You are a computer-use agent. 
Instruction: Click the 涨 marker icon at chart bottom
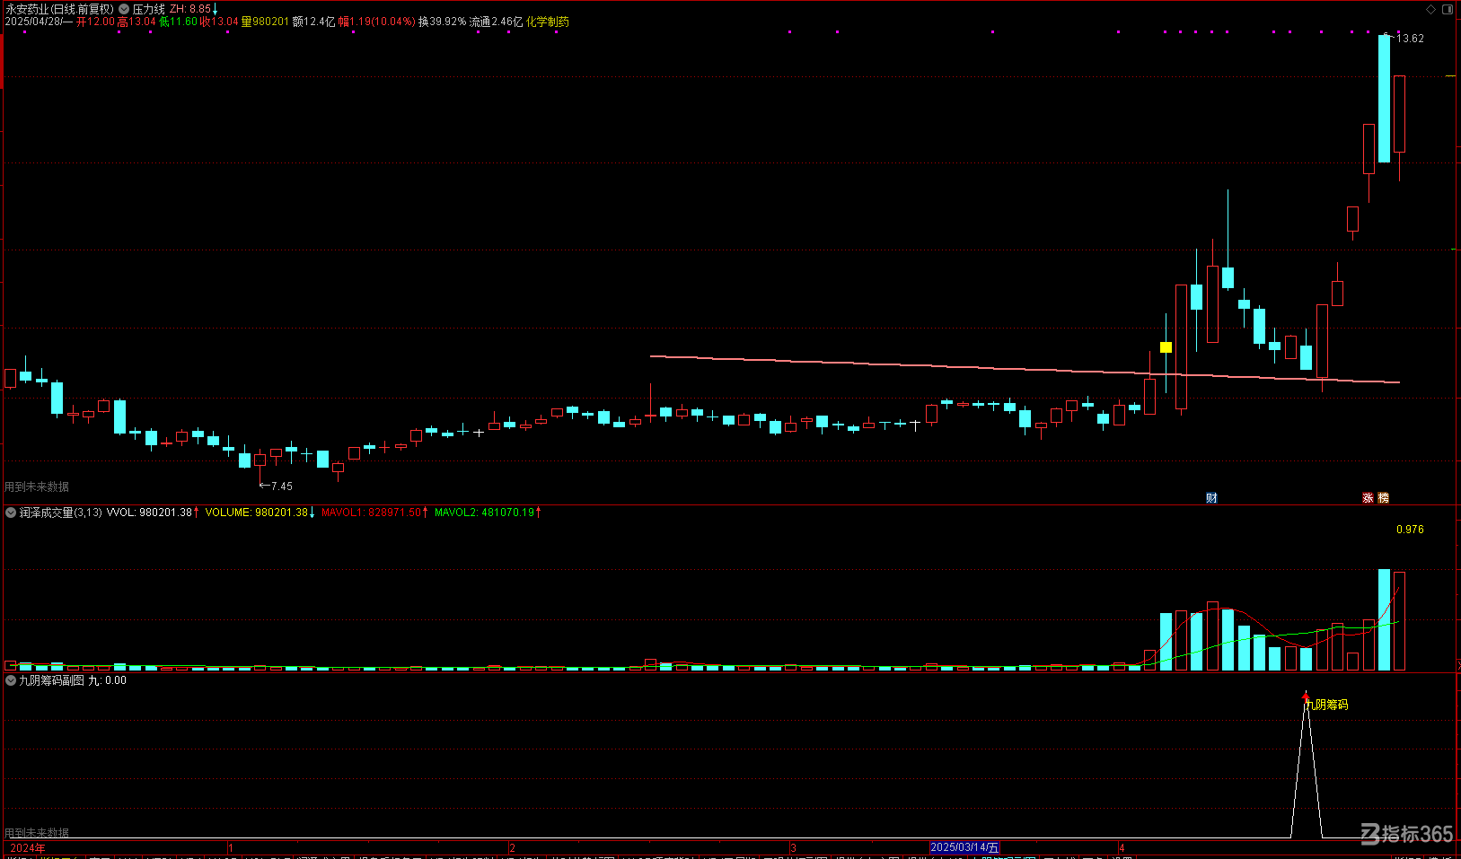coord(1369,497)
